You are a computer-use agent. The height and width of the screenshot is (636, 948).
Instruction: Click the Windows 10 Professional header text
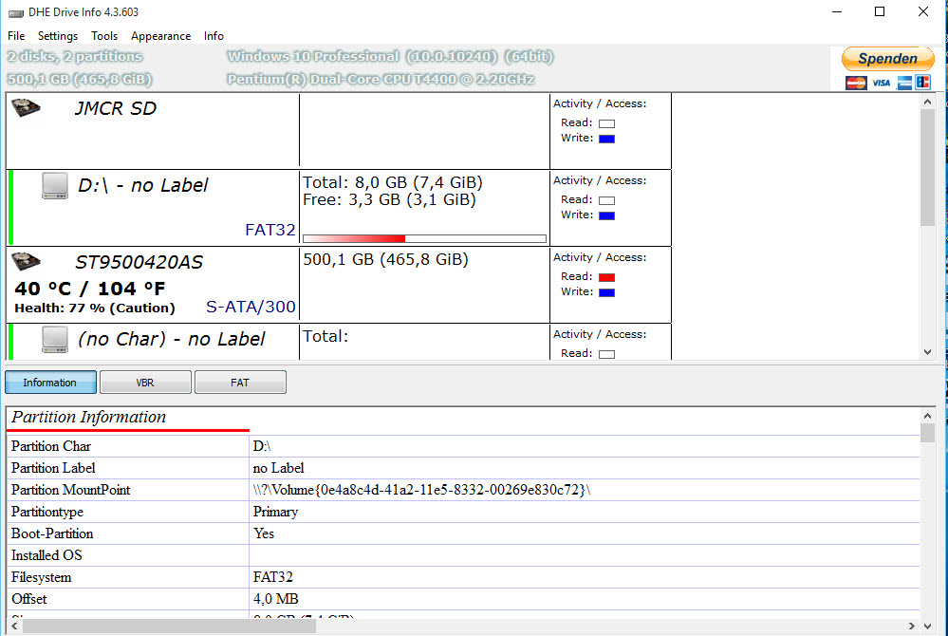(390, 56)
